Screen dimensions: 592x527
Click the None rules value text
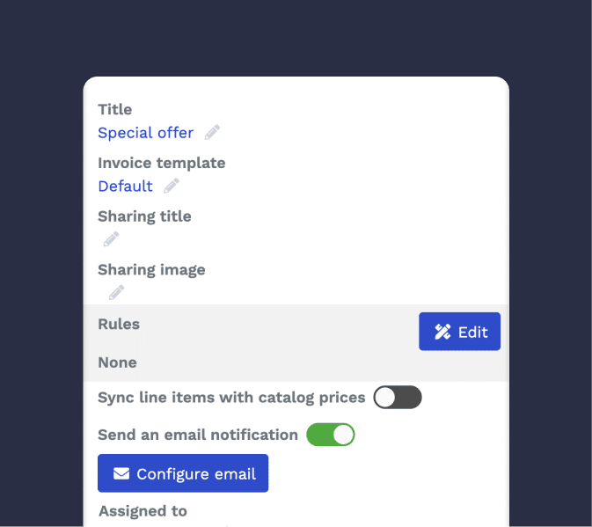pos(117,362)
